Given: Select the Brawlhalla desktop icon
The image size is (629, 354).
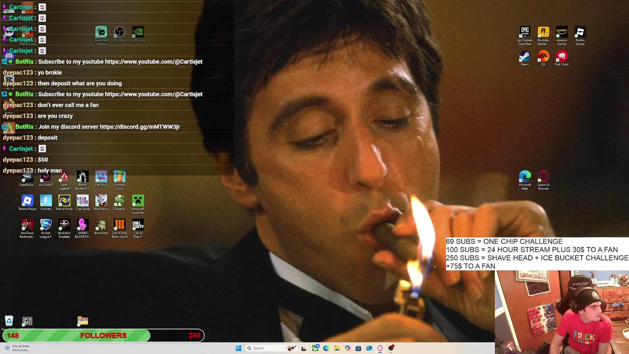Looking at the screenshot, I should (101, 227).
